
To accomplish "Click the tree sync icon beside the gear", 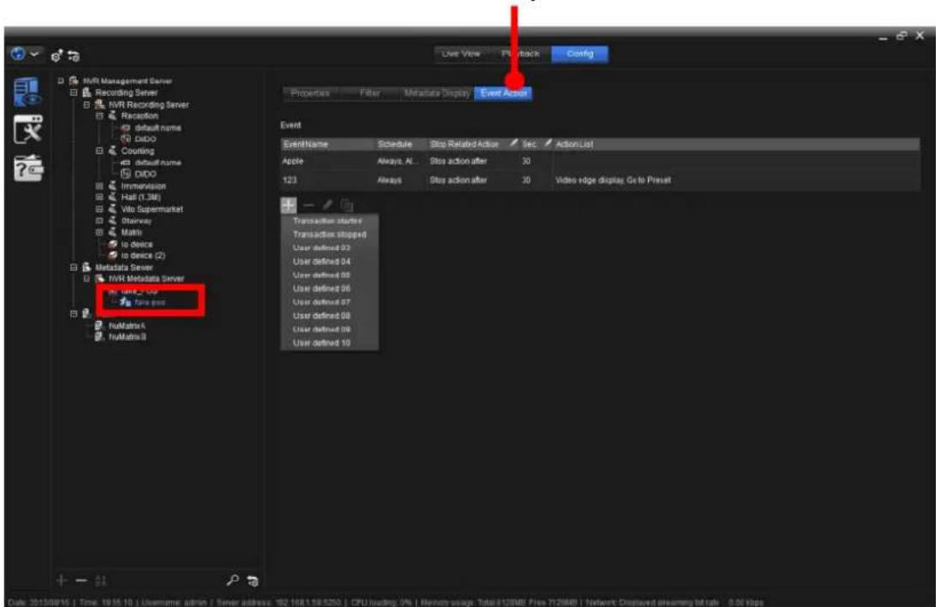I will click(x=74, y=56).
